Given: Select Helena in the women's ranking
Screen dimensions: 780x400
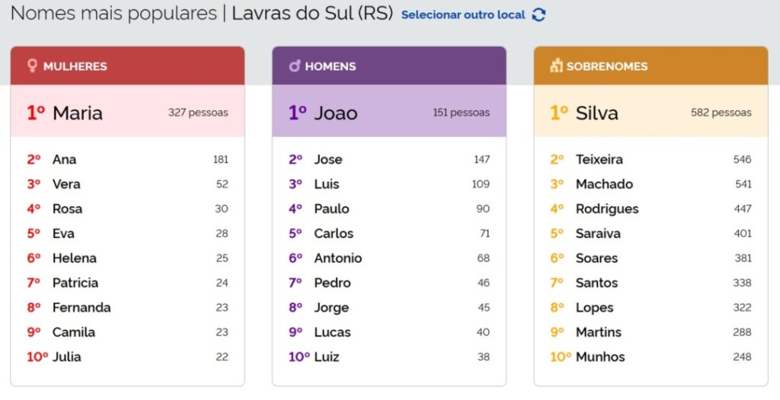Looking at the screenshot, I should coord(74,259).
